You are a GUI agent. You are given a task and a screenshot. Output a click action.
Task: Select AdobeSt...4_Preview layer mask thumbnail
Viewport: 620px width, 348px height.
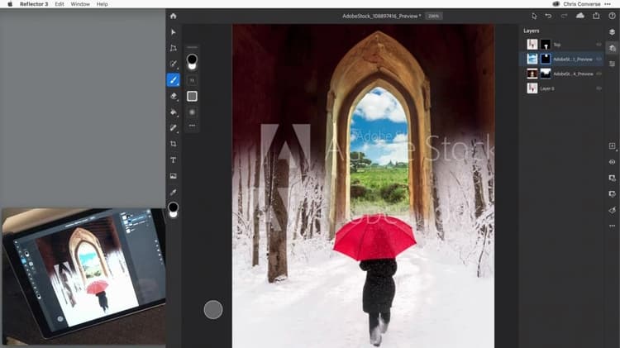pos(546,74)
